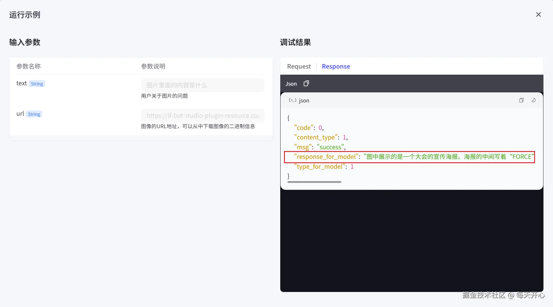Click the horizontal scrollbar under json output
Screen dimensions: 553x307
tap(314, 182)
